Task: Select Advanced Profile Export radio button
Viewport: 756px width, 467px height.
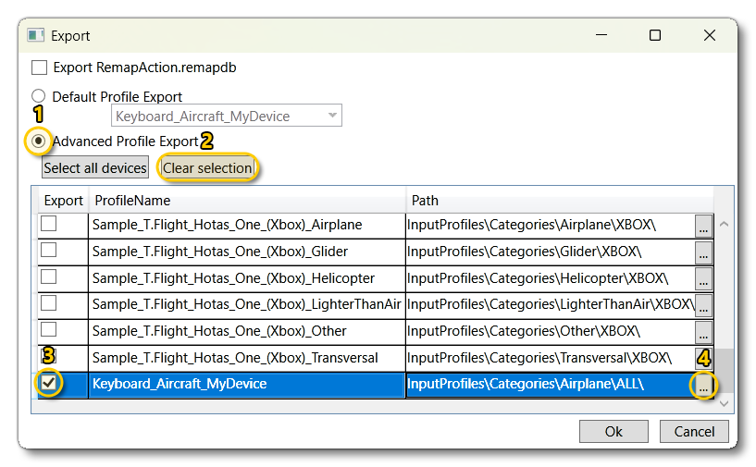Action: click(x=39, y=141)
